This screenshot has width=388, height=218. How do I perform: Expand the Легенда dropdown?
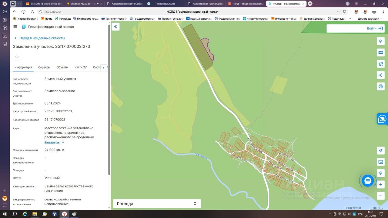click(157, 204)
